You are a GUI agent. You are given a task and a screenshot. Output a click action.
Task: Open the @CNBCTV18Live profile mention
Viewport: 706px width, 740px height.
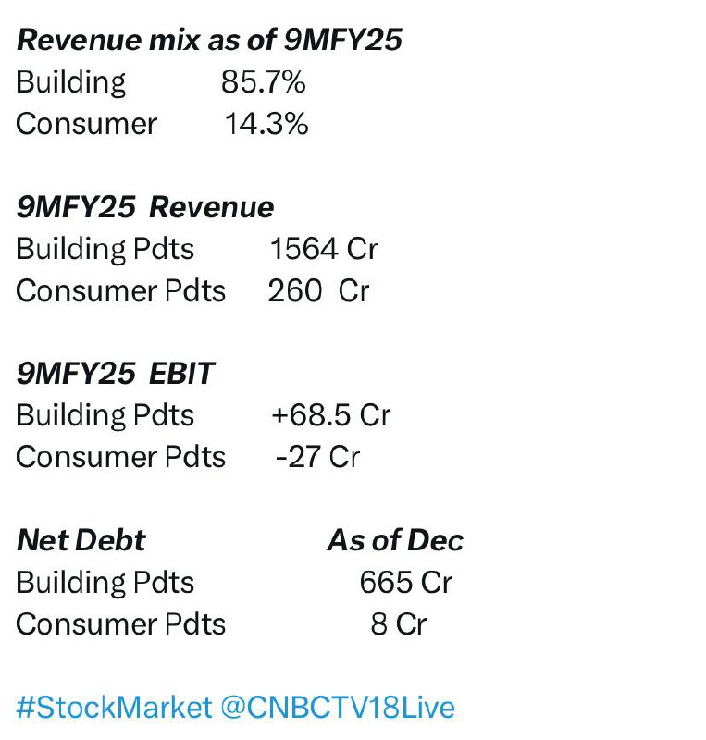[337, 707]
